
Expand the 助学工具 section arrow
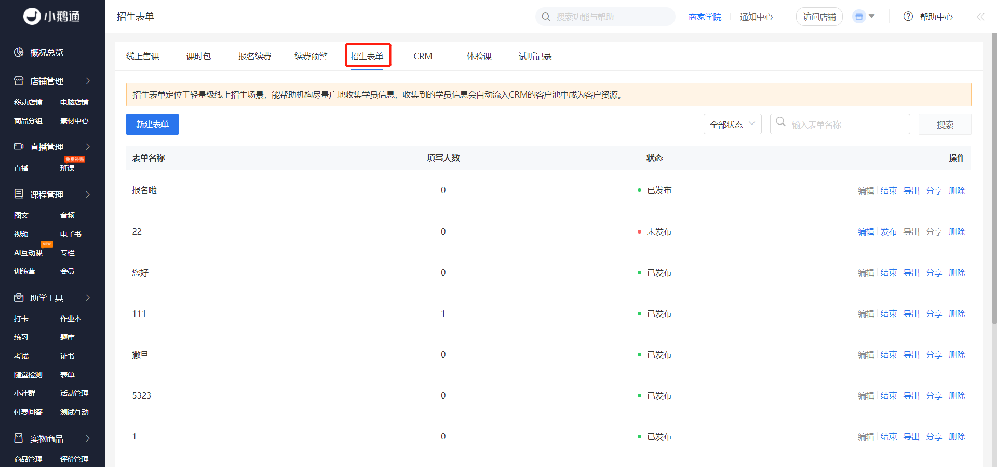click(x=88, y=298)
